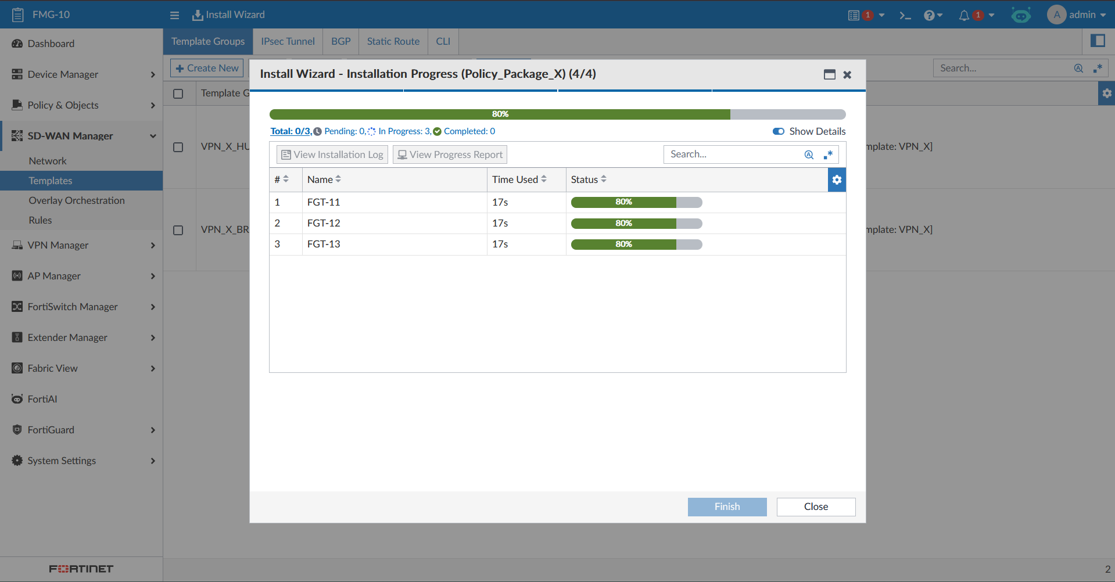
Task: Open the CLI console icon in header
Action: 905,15
